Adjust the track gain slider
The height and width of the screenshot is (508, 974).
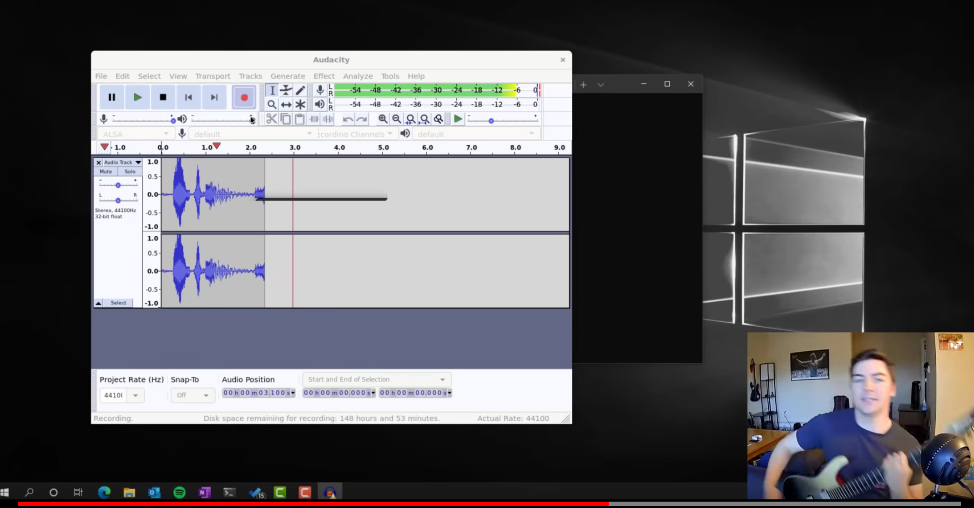118,185
